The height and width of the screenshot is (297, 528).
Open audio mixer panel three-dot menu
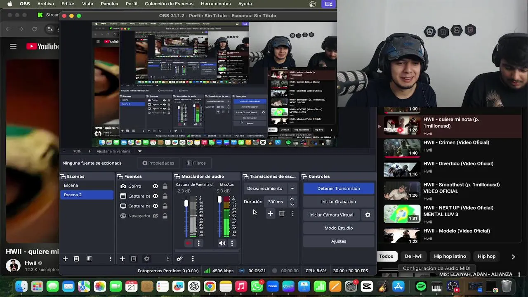point(193,259)
